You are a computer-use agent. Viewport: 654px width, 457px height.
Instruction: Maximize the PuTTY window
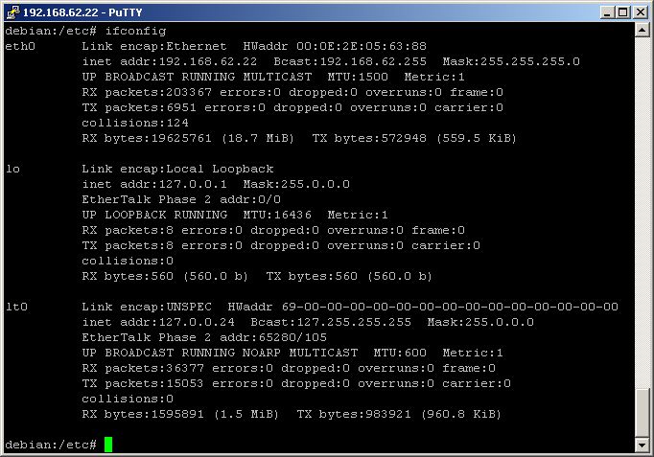click(622, 12)
